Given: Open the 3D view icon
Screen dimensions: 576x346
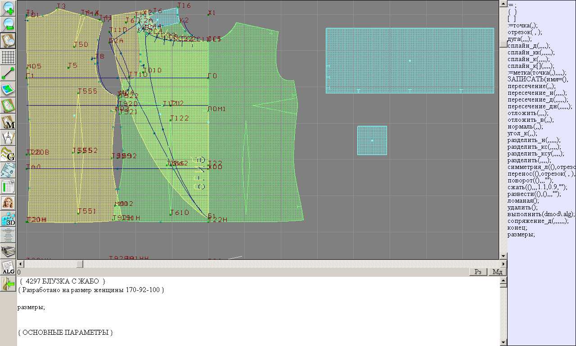Looking at the screenshot, I should pyautogui.click(x=9, y=219).
